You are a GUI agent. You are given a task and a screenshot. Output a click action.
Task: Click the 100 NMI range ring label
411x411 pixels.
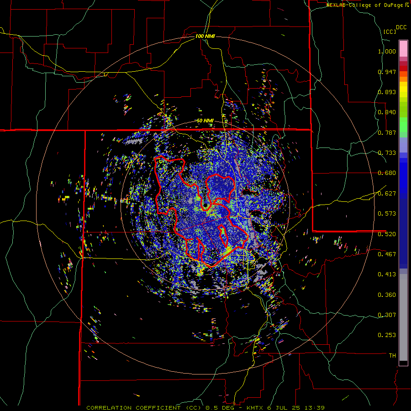[205, 36]
